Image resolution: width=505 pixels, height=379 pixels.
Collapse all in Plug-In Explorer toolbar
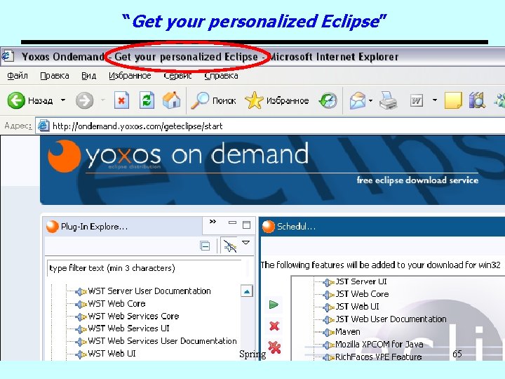coord(205,246)
